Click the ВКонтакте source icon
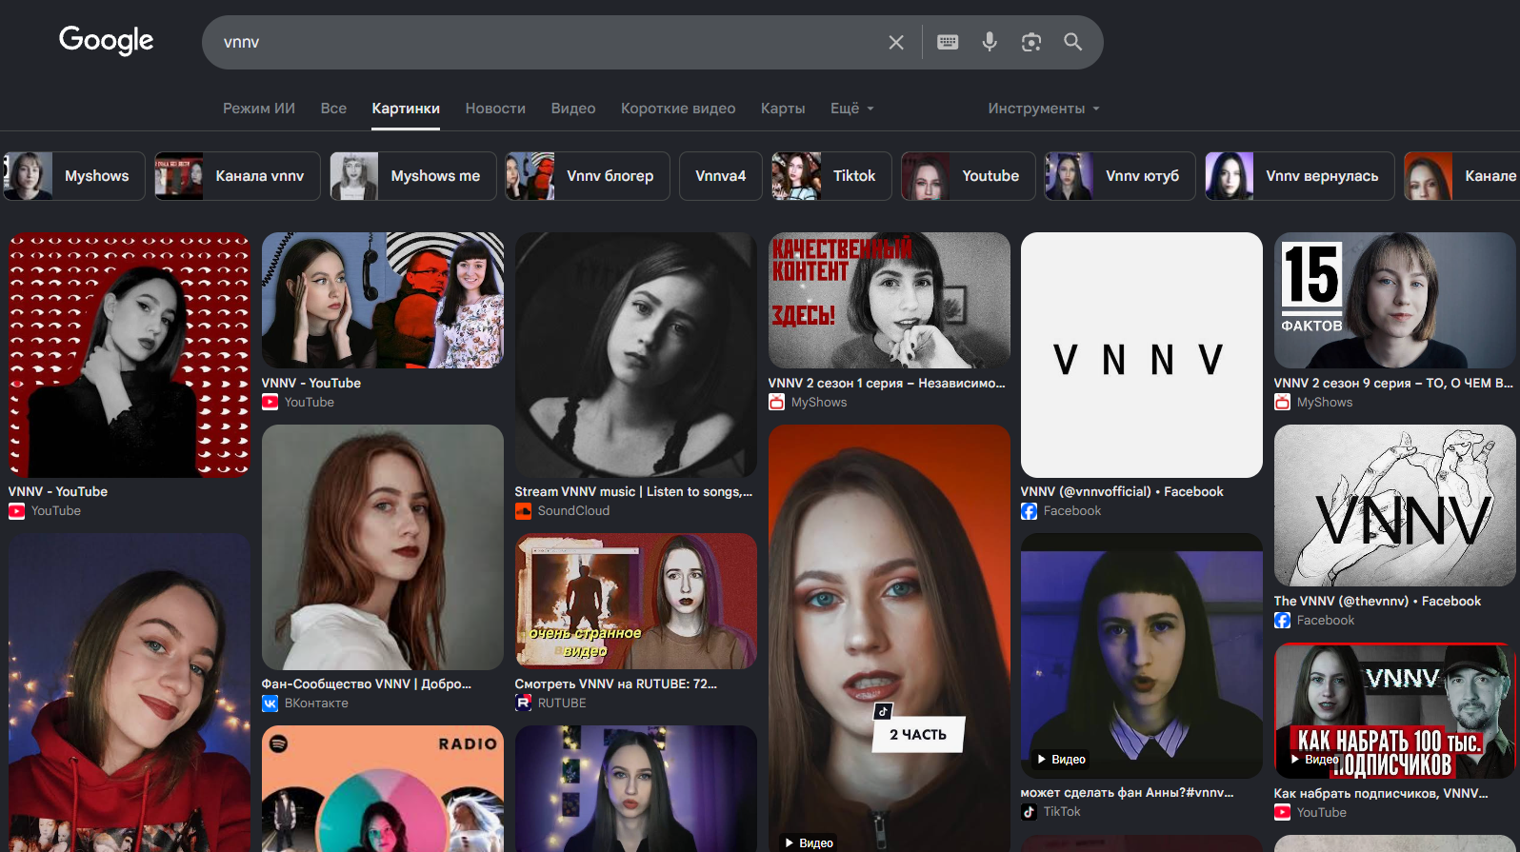 pos(270,703)
